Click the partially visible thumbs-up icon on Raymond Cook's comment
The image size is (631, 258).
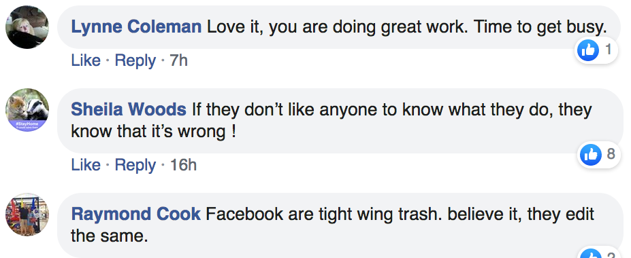(x=592, y=253)
